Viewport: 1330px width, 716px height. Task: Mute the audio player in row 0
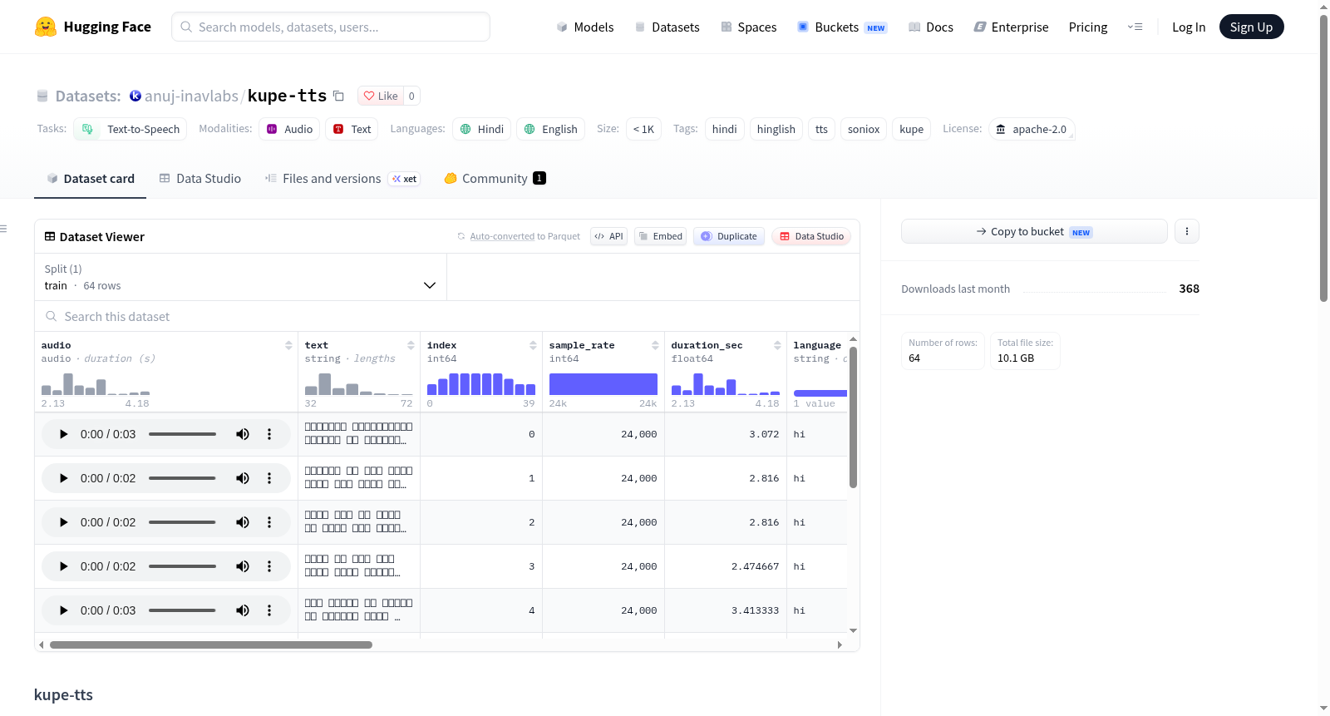pos(243,434)
